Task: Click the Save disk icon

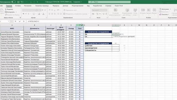Action: pyautogui.click(x=19, y=2)
